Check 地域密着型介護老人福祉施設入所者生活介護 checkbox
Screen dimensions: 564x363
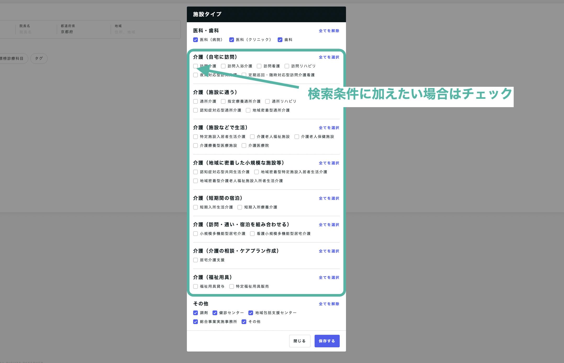196,181
